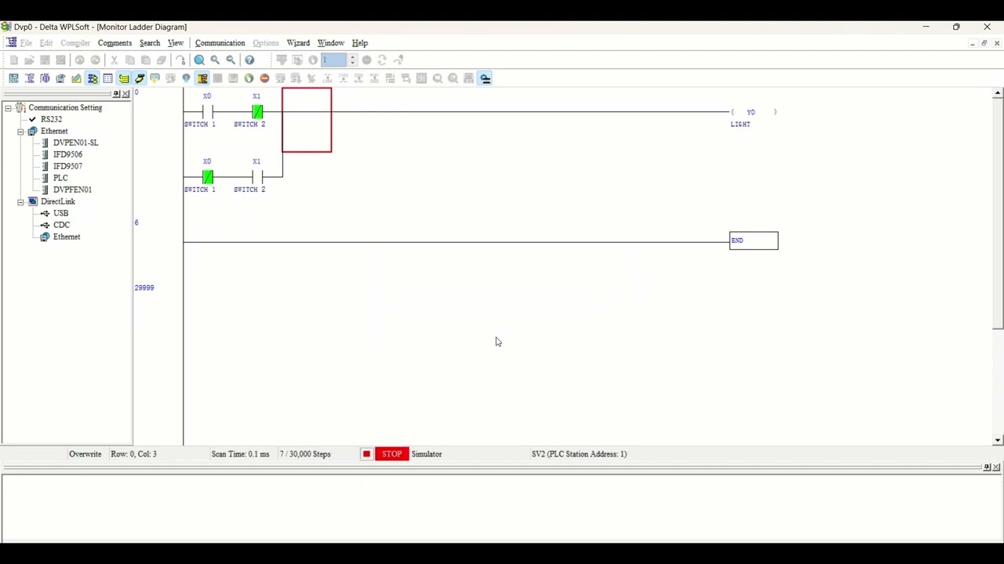This screenshot has height=564, width=1004.
Task: Select DVPFEN01 in the tree
Action: 72,190
